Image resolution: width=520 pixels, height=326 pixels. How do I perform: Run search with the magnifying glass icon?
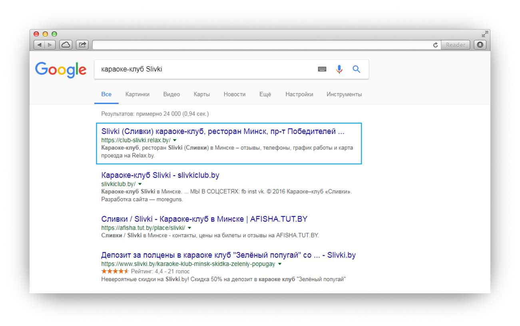(x=357, y=69)
